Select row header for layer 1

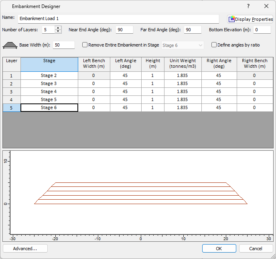point(12,76)
